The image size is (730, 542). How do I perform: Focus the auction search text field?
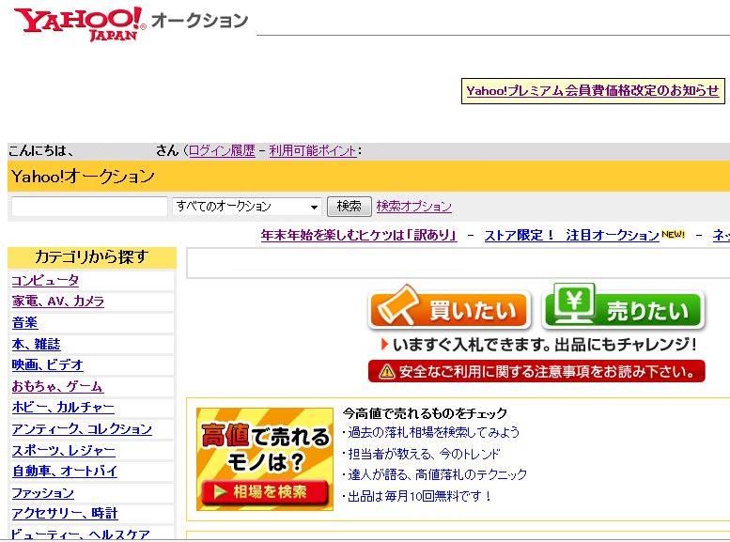click(89, 207)
